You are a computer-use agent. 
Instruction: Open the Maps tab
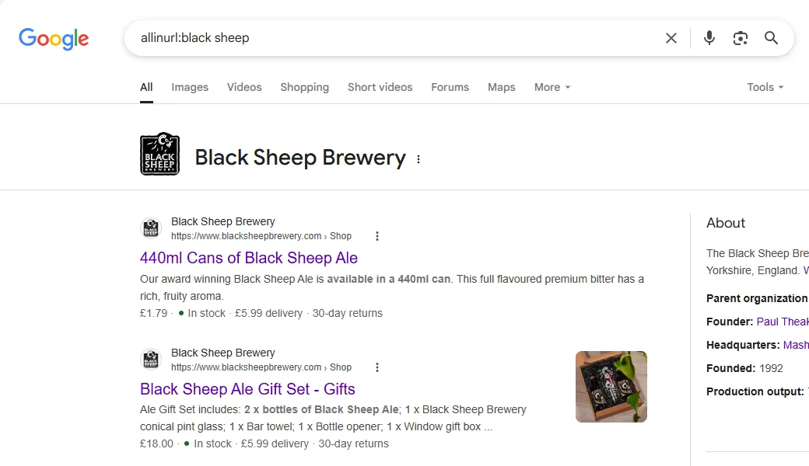coord(502,87)
